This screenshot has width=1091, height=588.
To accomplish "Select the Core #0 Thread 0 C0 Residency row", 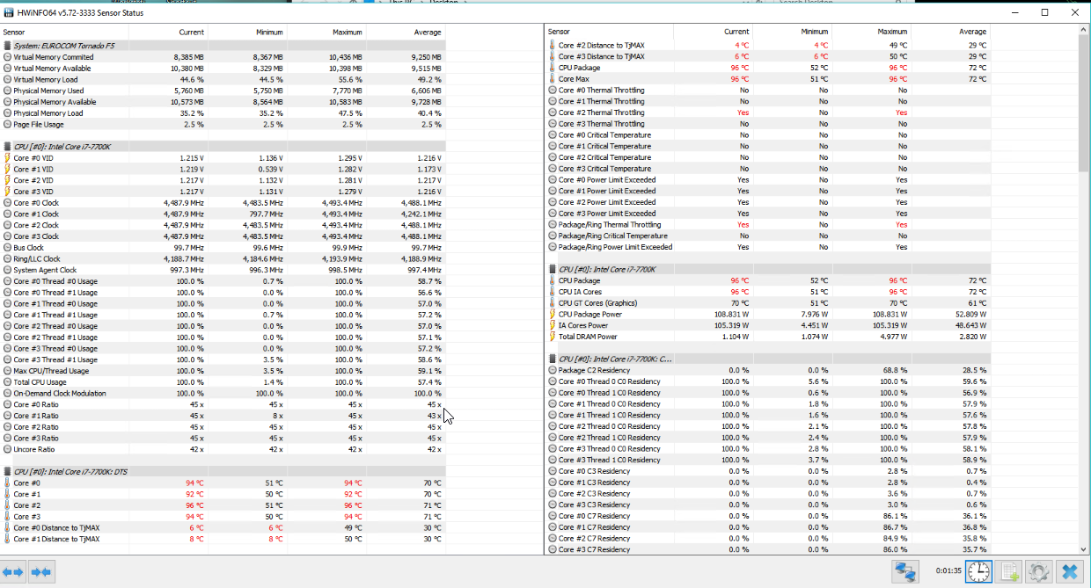I will 768,381.
